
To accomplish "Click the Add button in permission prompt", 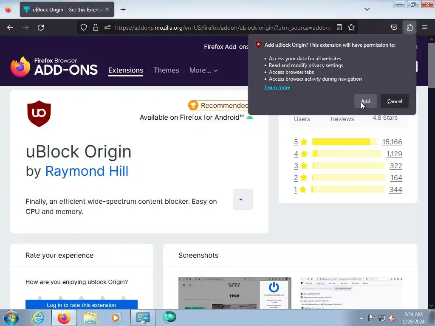I will pos(365,101).
